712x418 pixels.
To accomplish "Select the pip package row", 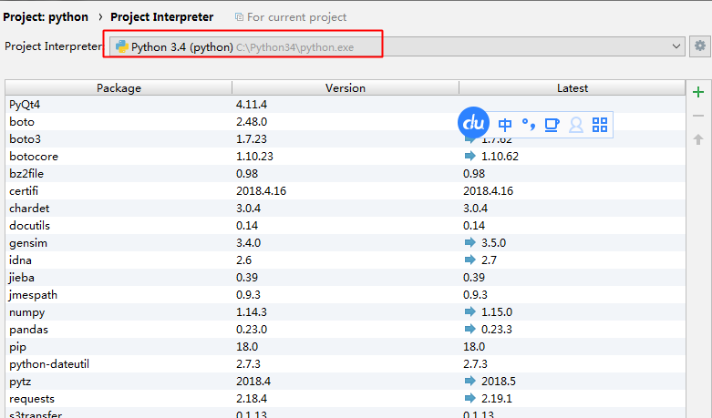I will click(346, 346).
